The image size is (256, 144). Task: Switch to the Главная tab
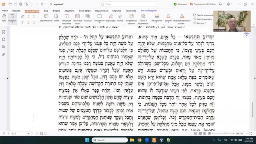coord(16,11)
